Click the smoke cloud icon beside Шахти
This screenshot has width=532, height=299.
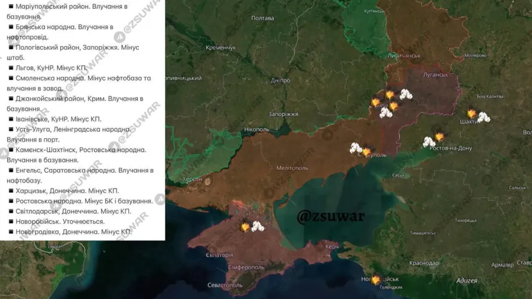coord(484,117)
